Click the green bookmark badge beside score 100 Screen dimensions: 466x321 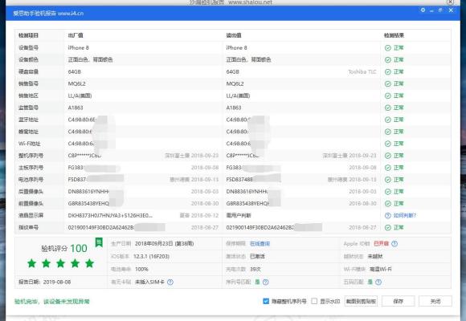[x=99, y=242]
